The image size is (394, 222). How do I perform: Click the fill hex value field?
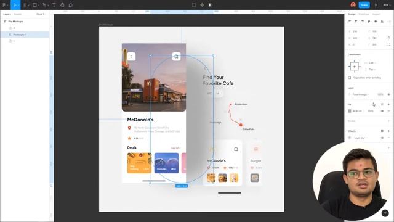point(357,111)
